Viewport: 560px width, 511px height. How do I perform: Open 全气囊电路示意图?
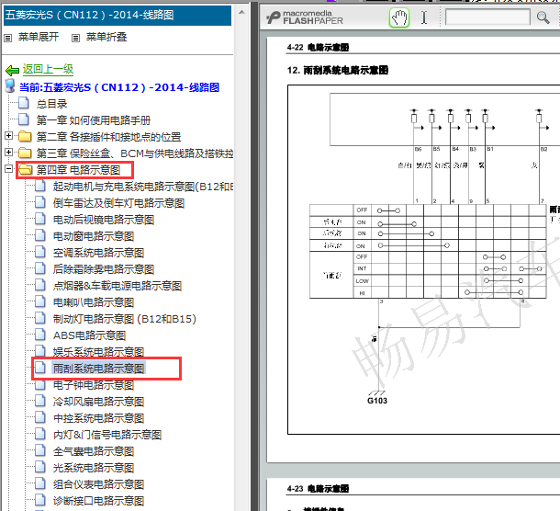[x=94, y=451]
